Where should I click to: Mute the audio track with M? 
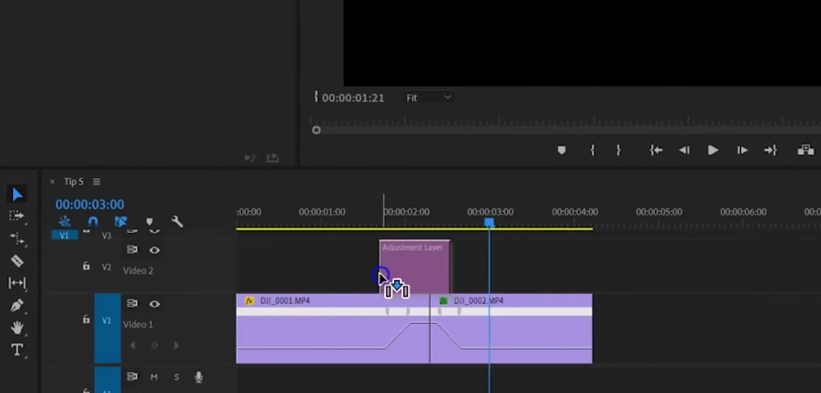(x=154, y=377)
